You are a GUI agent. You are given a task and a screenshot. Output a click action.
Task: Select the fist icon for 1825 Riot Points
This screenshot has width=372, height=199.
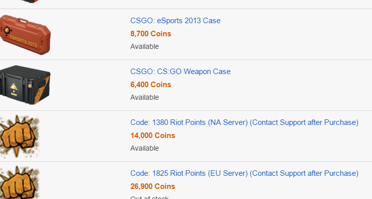pyautogui.click(x=20, y=182)
